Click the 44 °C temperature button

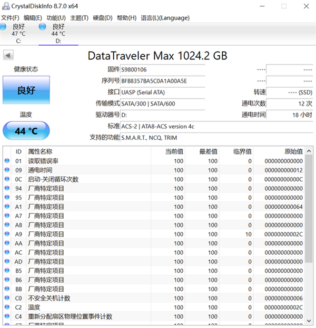[26, 131]
